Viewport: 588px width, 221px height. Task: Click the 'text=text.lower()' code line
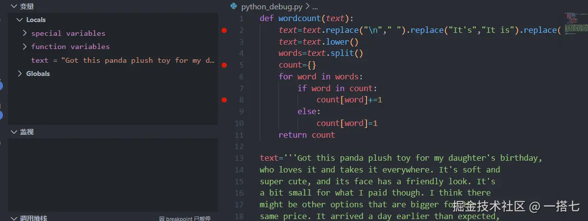318,42
